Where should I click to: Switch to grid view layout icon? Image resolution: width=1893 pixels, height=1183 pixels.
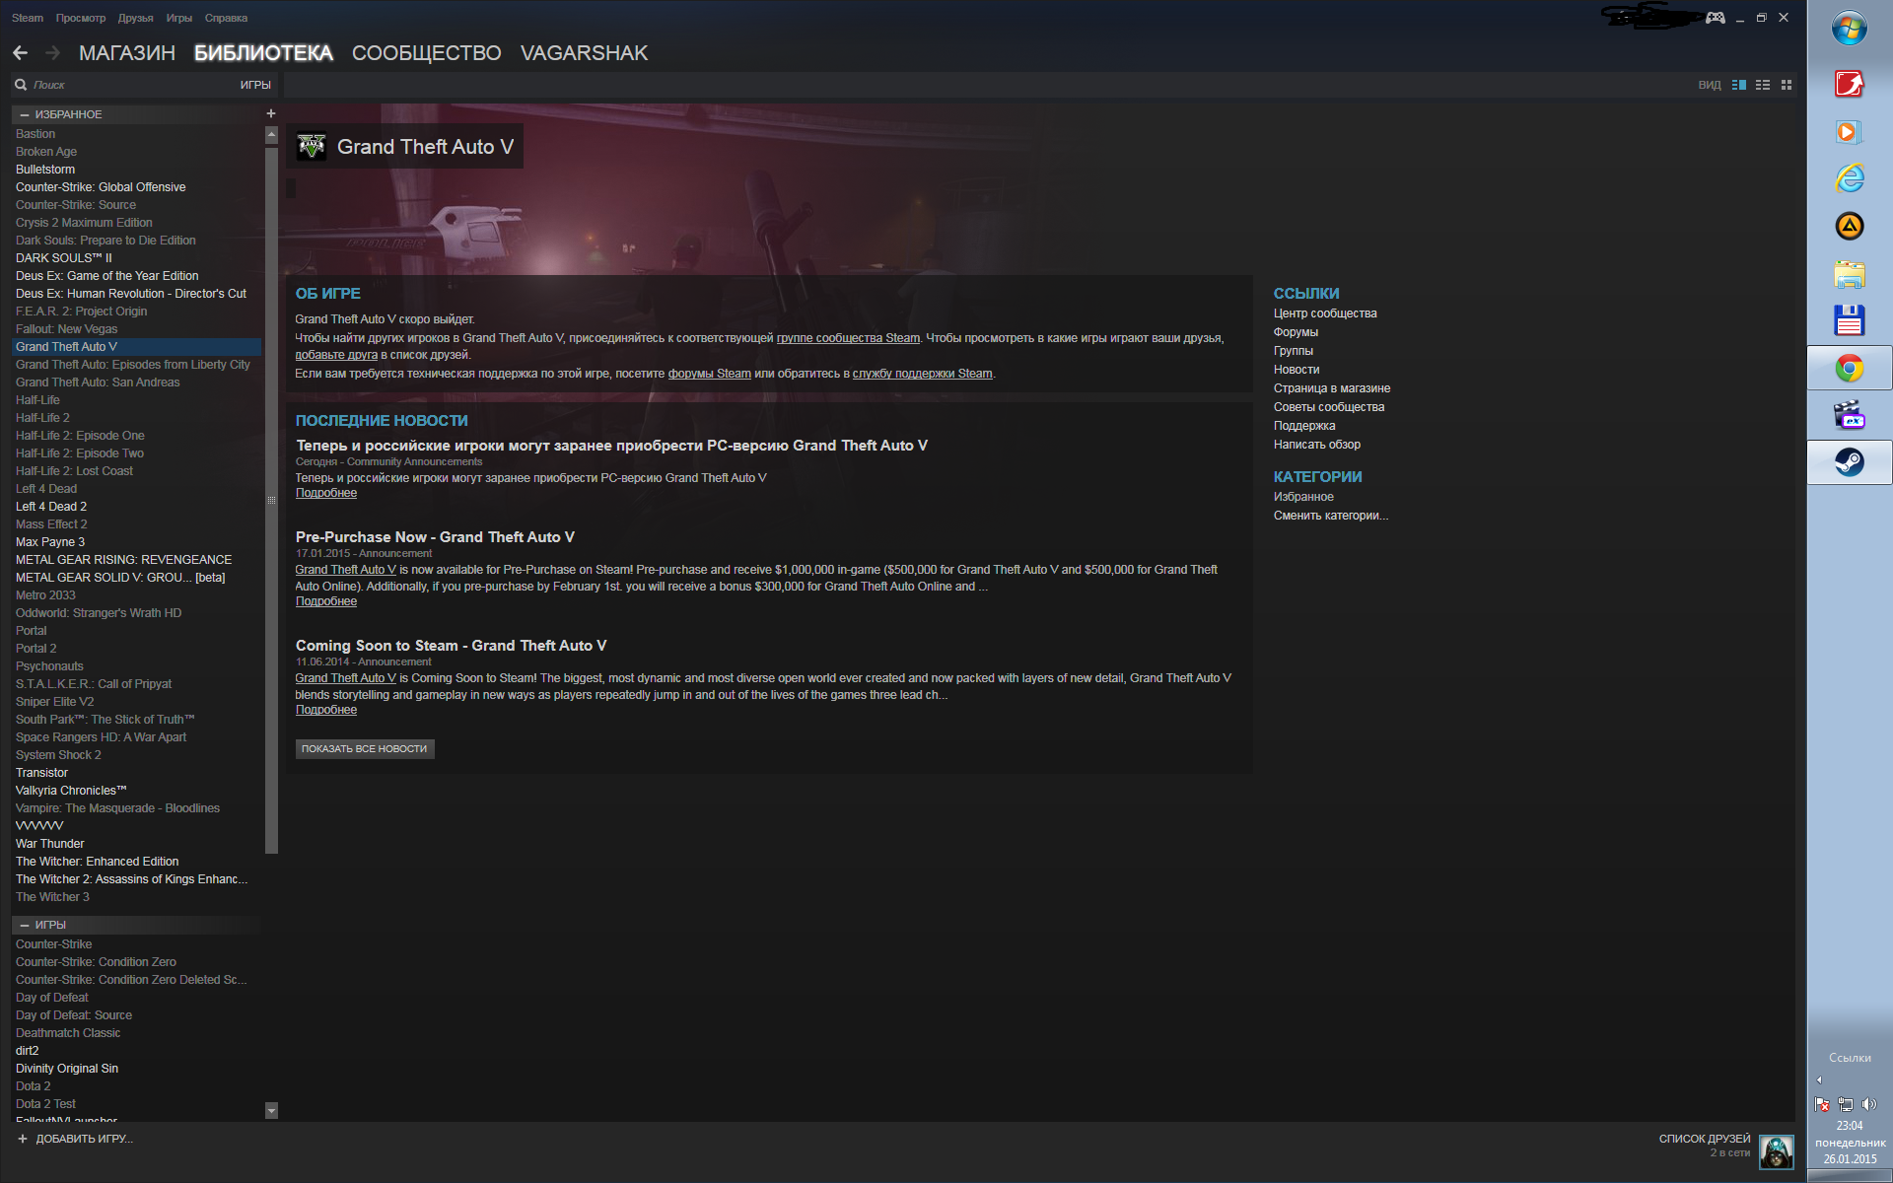[x=1787, y=85]
